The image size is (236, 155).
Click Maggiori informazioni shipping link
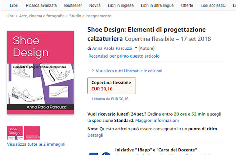pos(157,120)
